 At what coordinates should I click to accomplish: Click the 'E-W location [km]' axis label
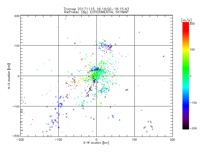coord(96,143)
